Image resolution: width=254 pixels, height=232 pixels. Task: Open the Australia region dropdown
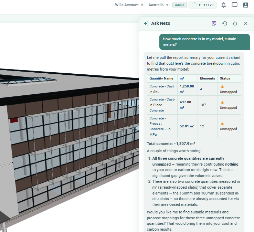[158, 5]
